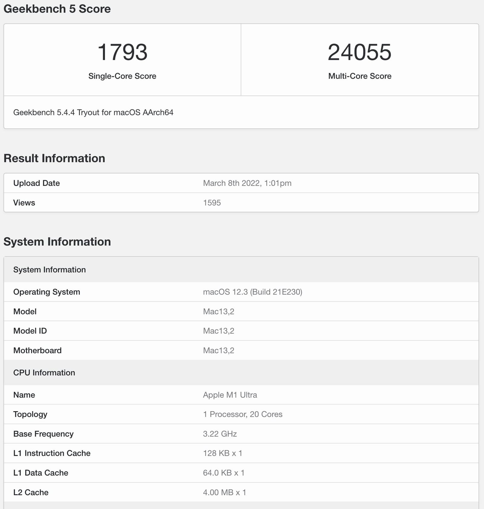Click the Base Frequency value 3.22 GHz
This screenshot has width=484, height=509.
[220, 434]
